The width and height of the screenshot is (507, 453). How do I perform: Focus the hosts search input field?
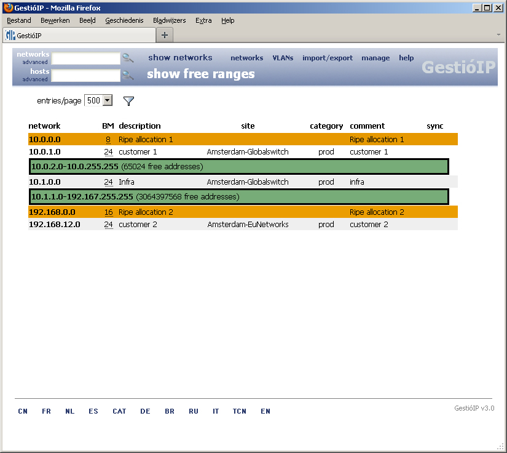pos(86,76)
